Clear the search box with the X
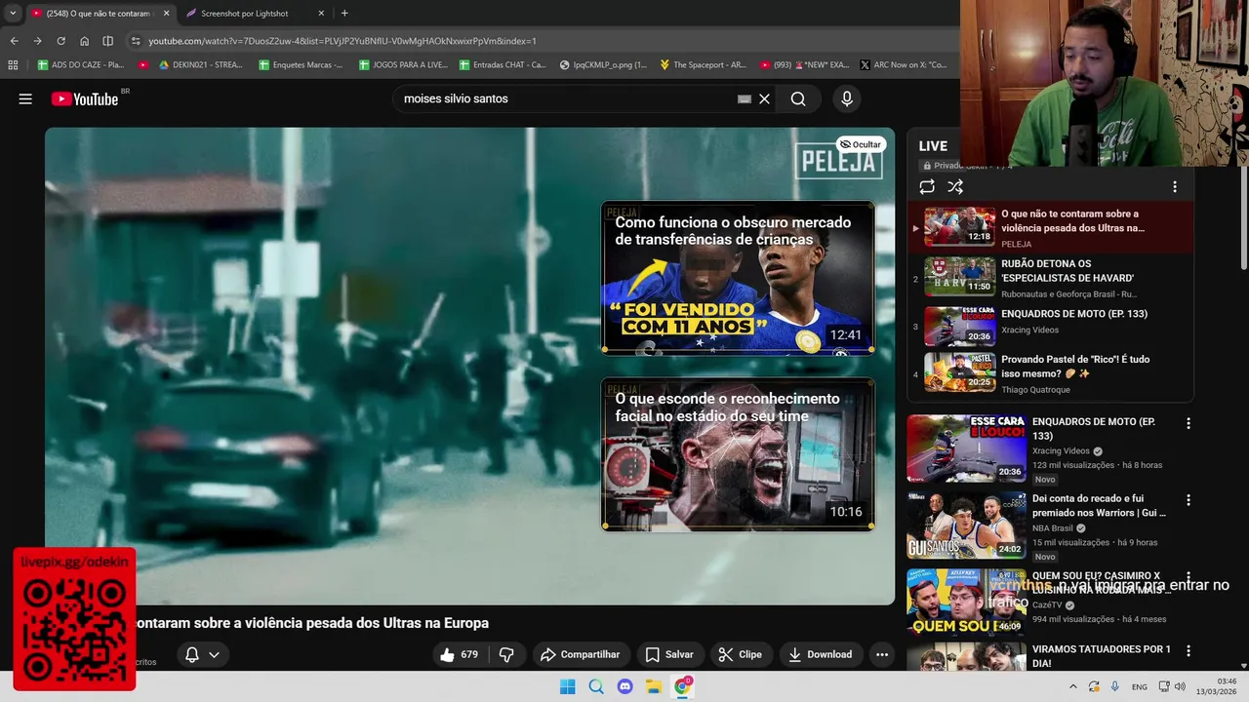Viewport: 1249px width, 702px height. click(x=764, y=98)
